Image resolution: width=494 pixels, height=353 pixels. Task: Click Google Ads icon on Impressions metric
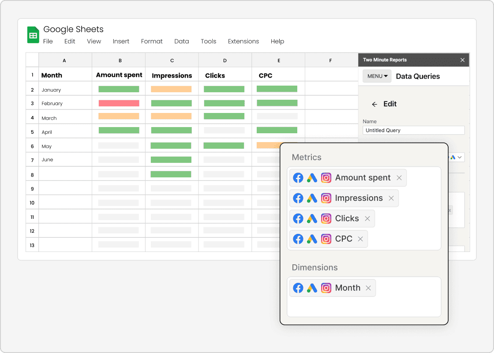pyautogui.click(x=312, y=198)
